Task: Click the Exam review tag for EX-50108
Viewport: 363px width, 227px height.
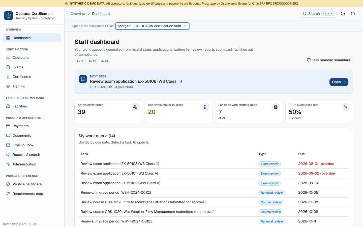Action: [270, 164]
